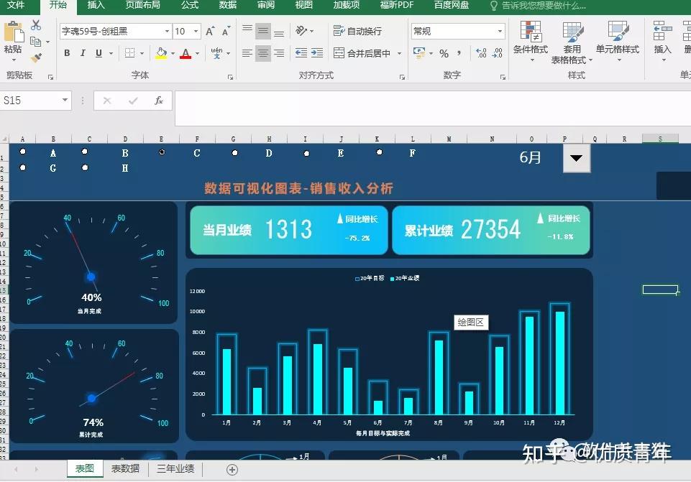Align text to vertical middle
This screenshot has height=482, width=691.
pyautogui.click(x=263, y=31)
